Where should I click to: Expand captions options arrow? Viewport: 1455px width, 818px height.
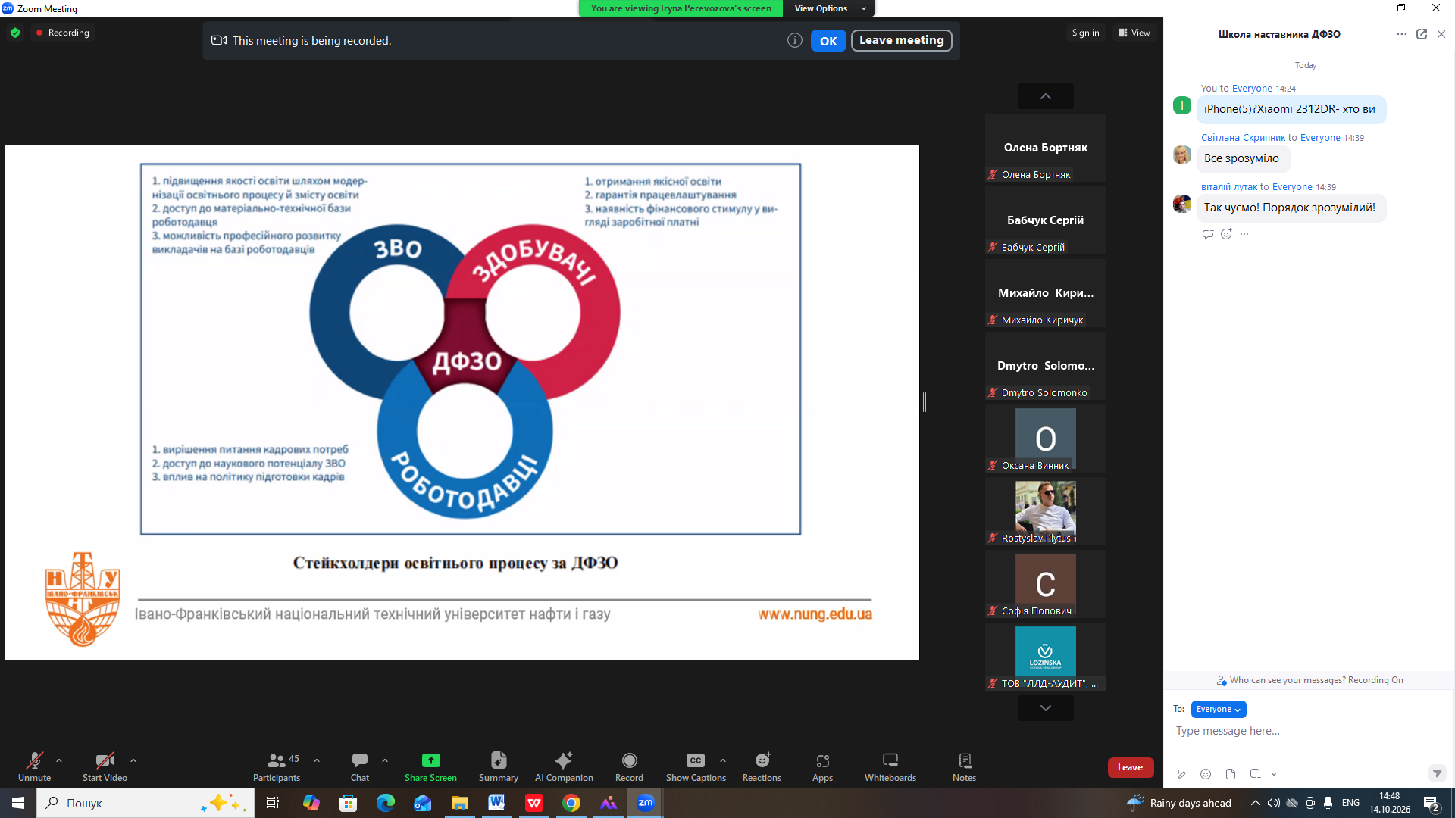pyautogui.click(x=723, y=760)
